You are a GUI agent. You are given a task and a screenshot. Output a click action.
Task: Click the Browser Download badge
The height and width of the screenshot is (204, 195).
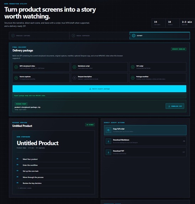179,49
